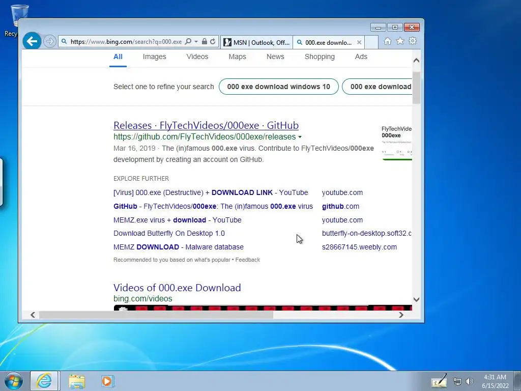Click the address bar URL field
This screenshot has width=521, height=391.
pos(126,42)
